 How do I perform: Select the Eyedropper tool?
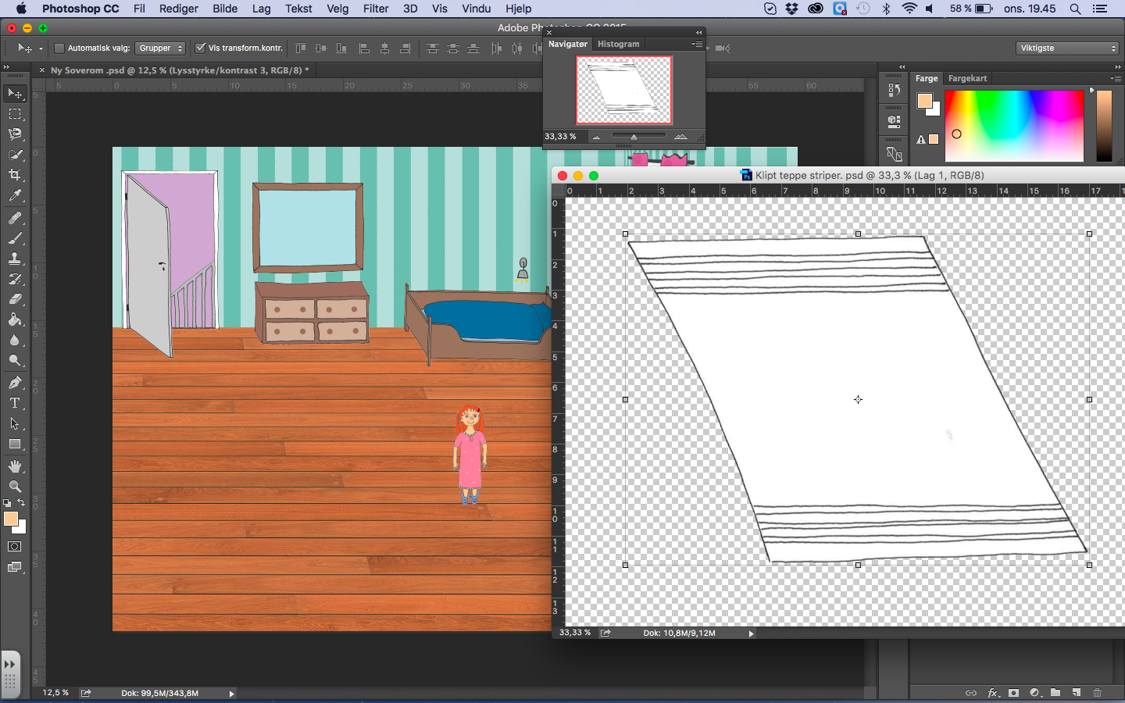(15, 195)
